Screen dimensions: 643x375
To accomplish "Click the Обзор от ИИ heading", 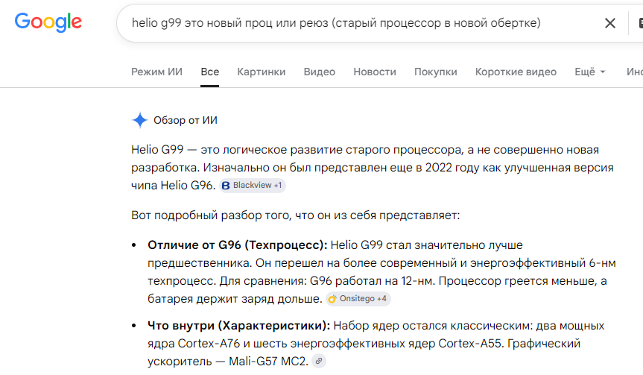I will [186, 120].
